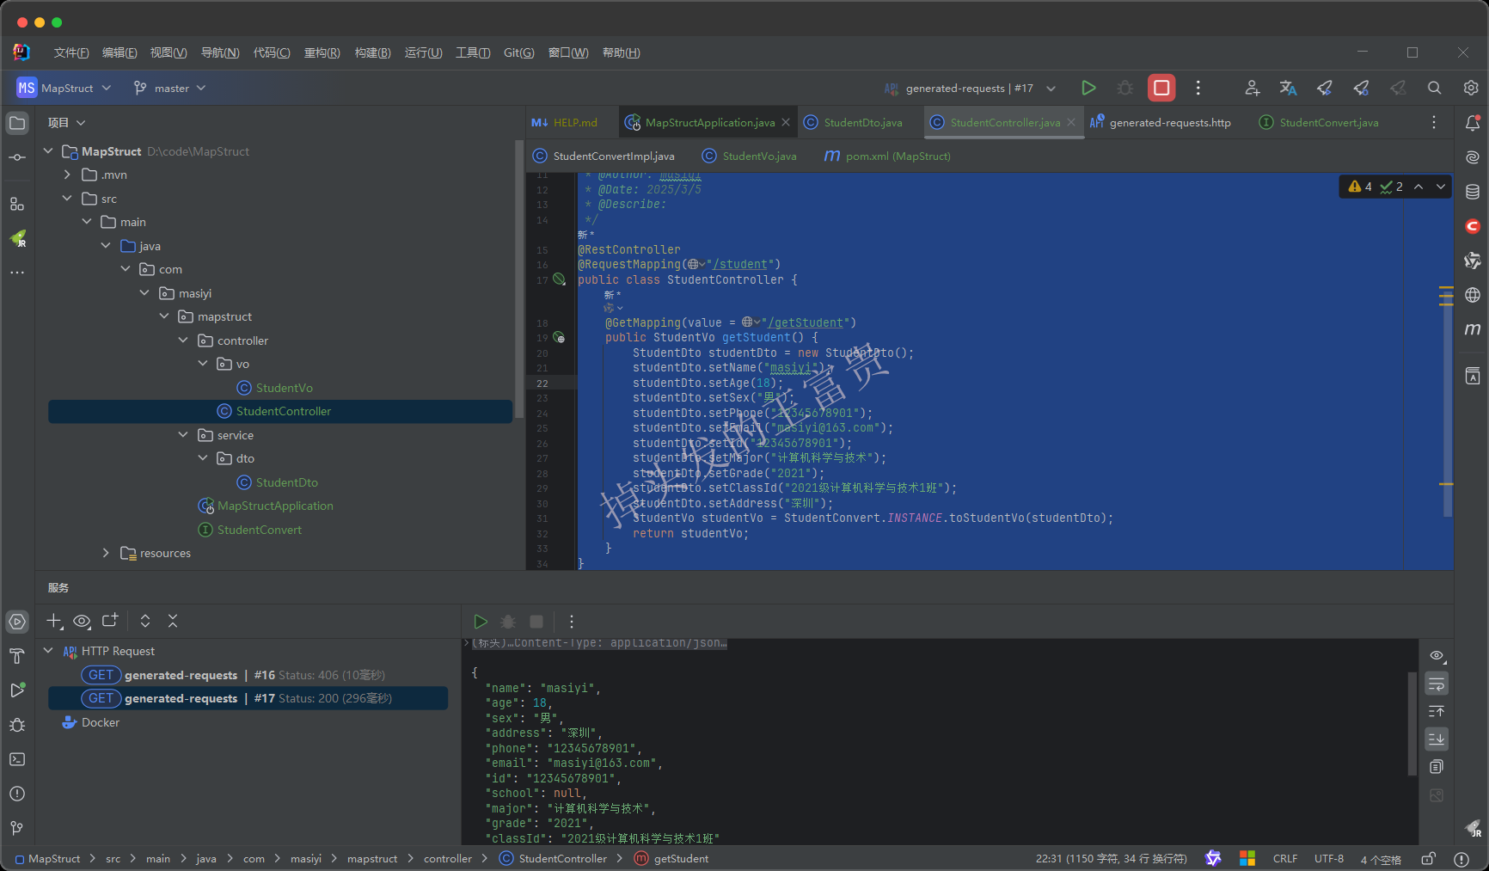Click CRLF line separator in status bar
Screen dimensions: 1489x871
click(x=1285, y=859)
